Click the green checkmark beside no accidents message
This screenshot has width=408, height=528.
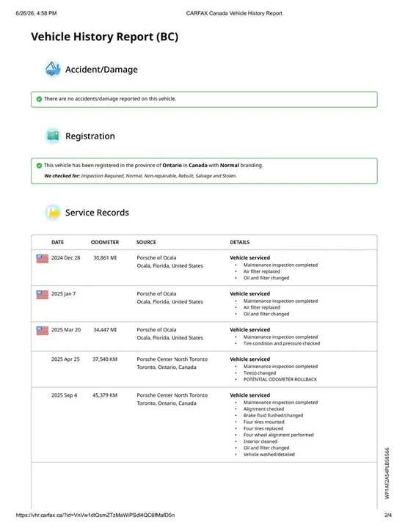tap(39, 99)
